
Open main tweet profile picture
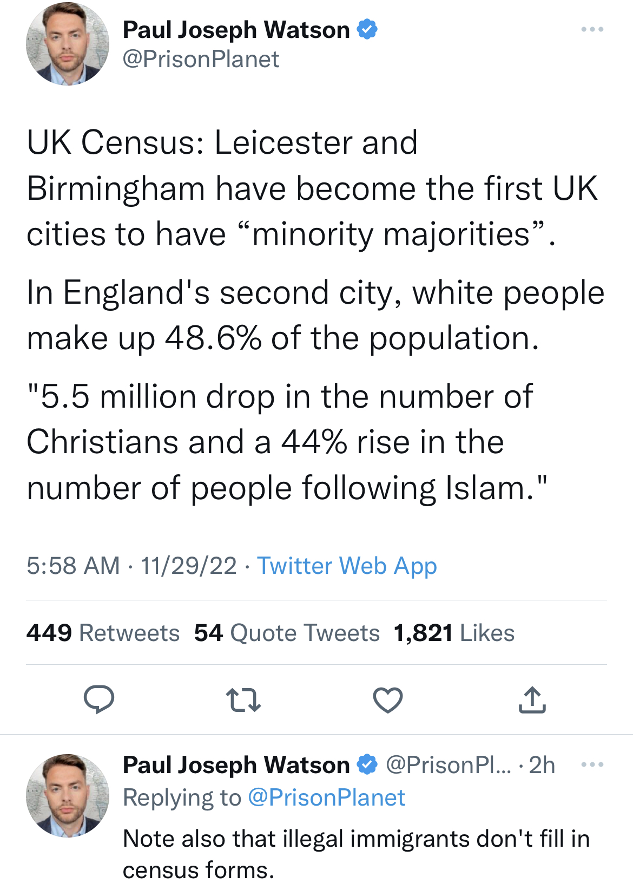point(68,44)
